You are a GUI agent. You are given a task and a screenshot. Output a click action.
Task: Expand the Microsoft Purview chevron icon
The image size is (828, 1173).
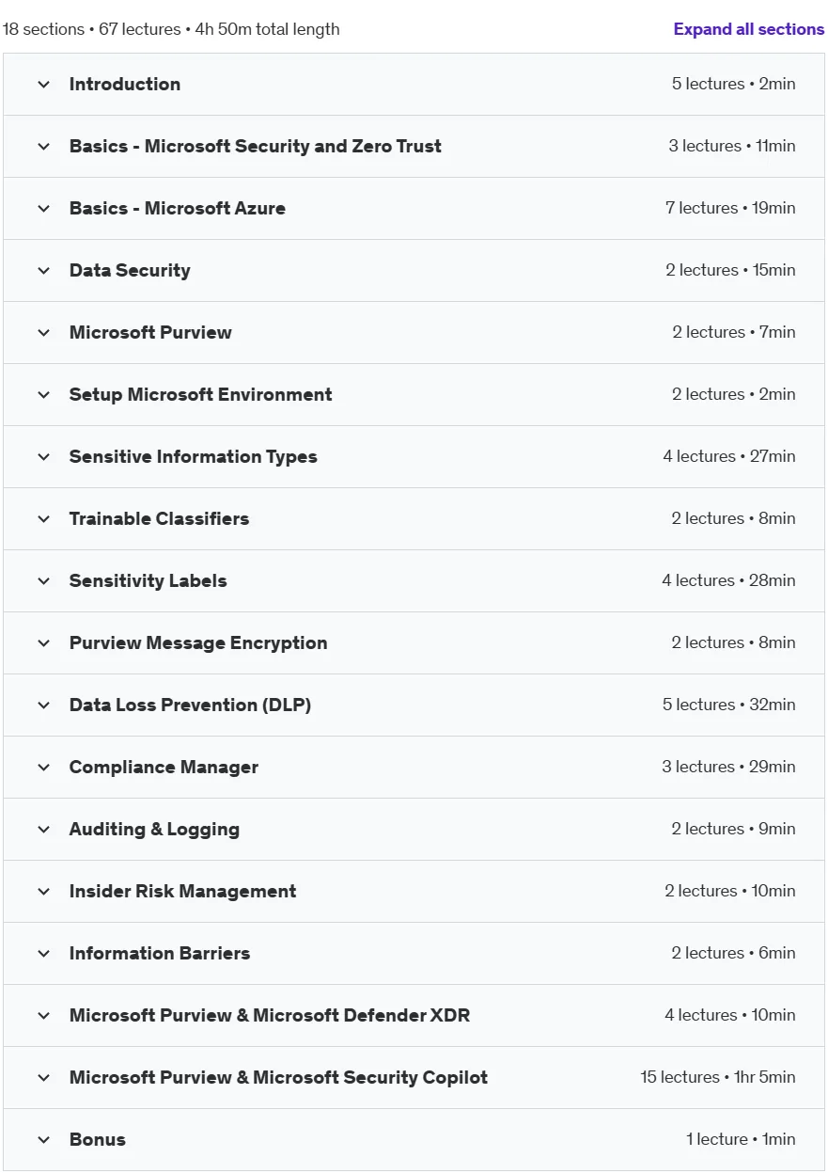[43, 333]
